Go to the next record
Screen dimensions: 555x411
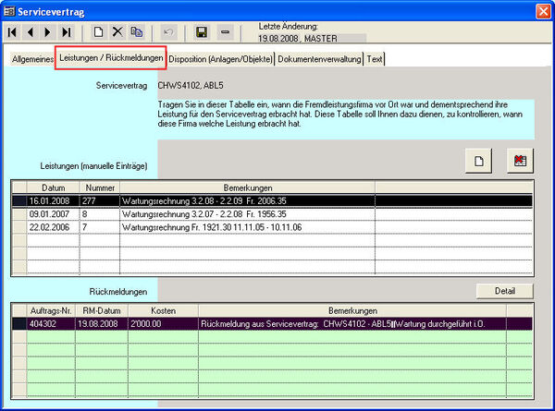point(49,31)
